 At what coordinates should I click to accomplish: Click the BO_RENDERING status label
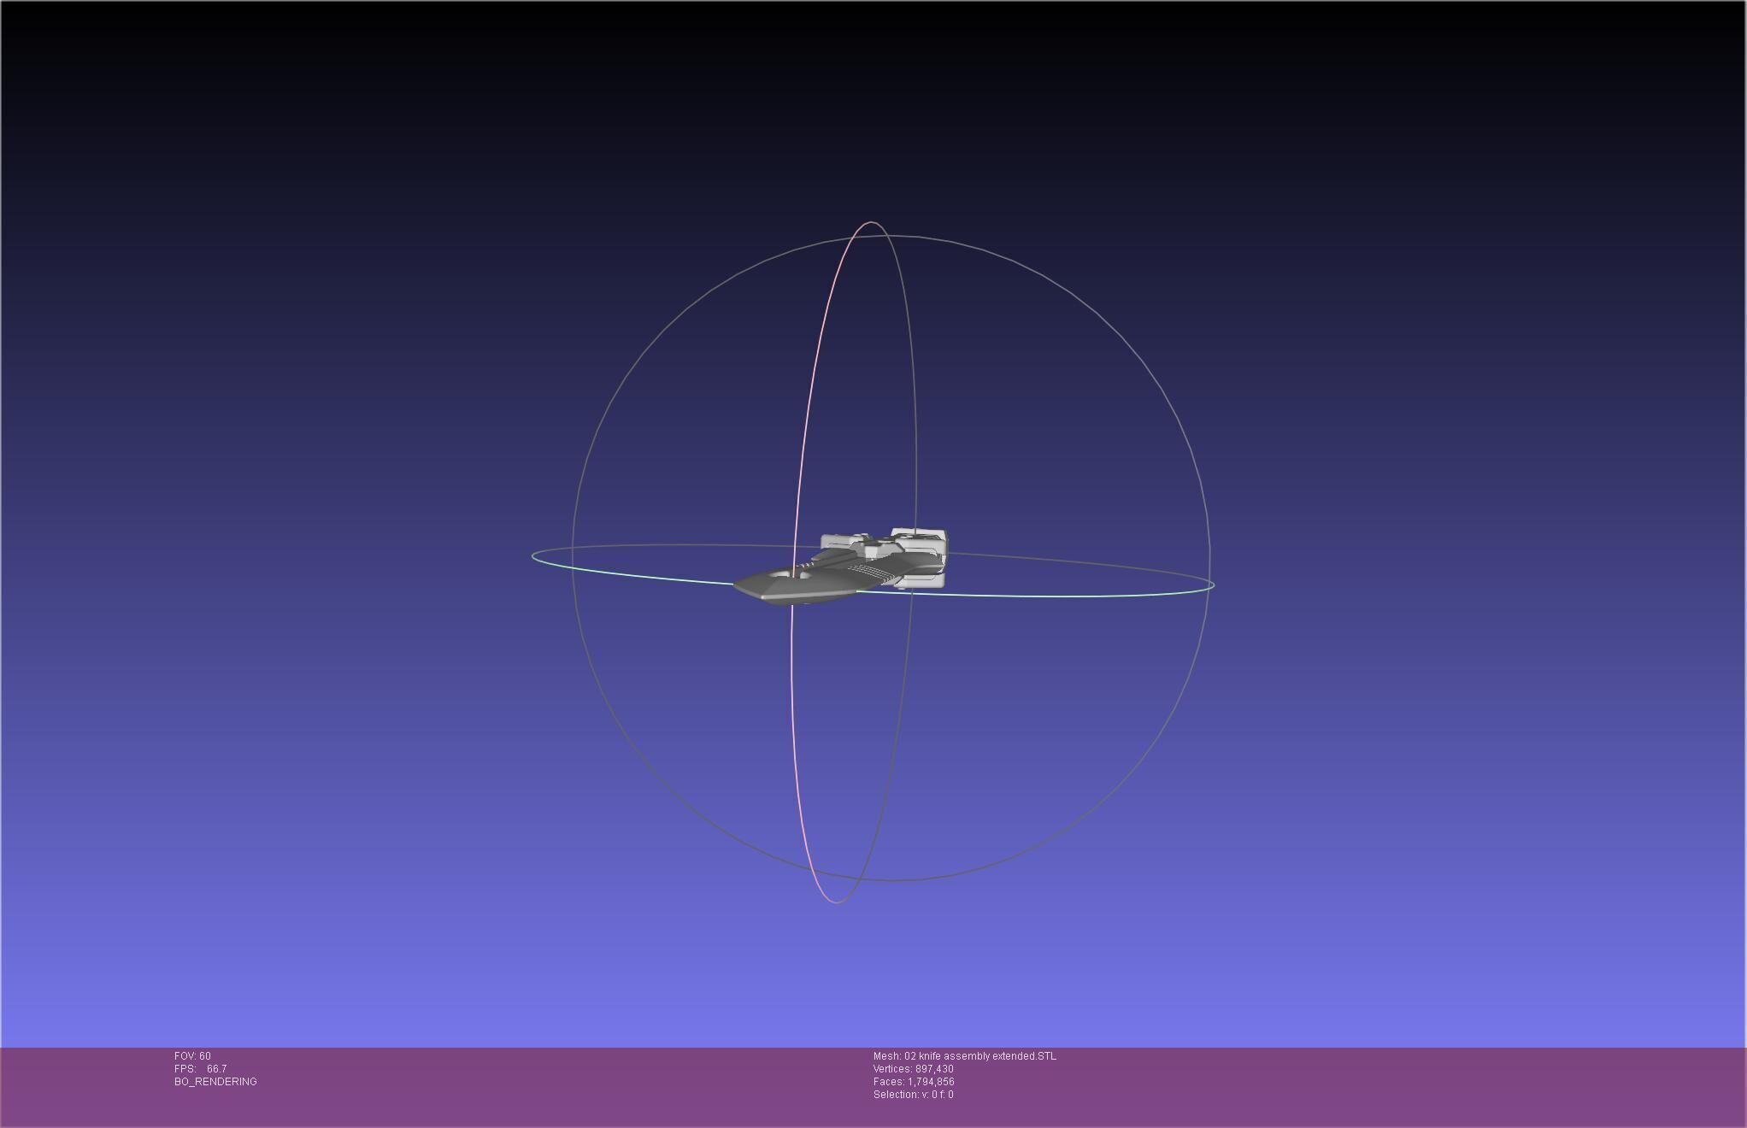tap(215, 1082)
